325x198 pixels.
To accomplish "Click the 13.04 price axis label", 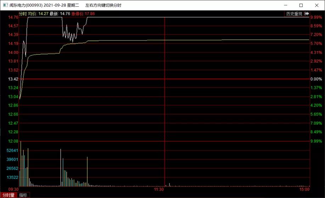I will click(x=13, y=96).
